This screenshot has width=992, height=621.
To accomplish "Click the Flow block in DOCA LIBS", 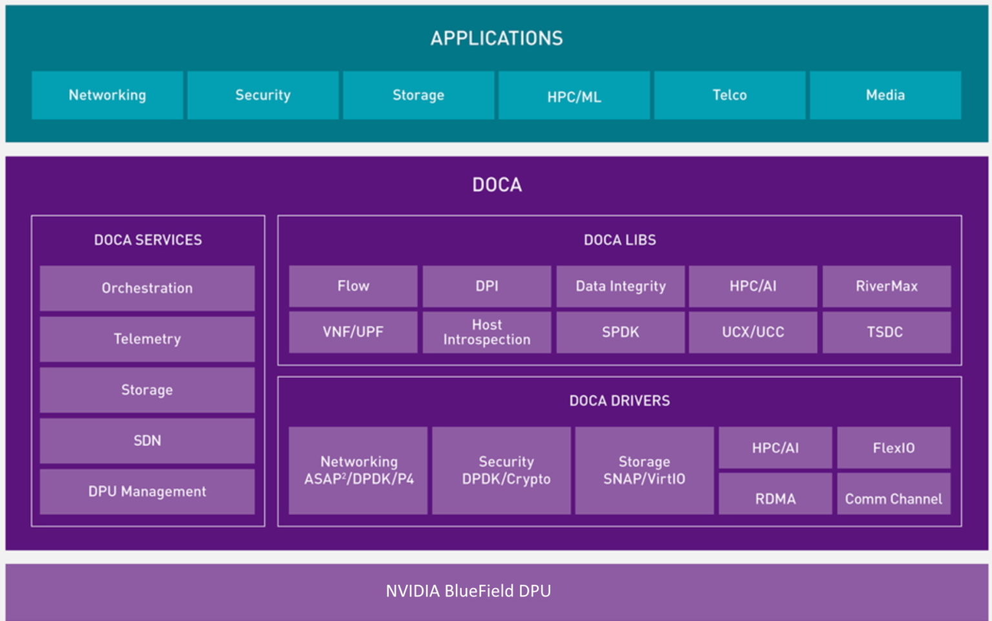I will (x=353, y=286).
